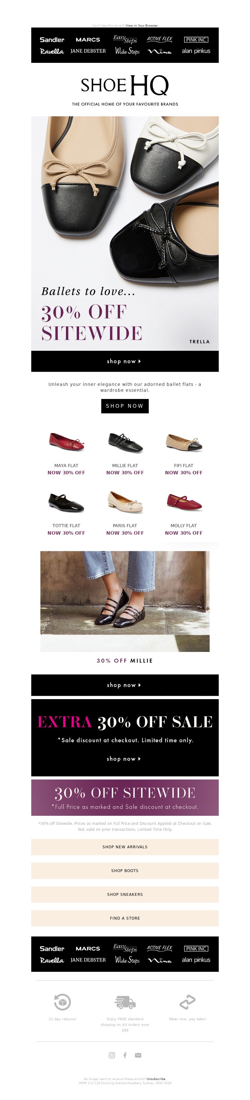Open the Instagram icon in footer
This screenshot has width=250, height=1100.
112,1055
